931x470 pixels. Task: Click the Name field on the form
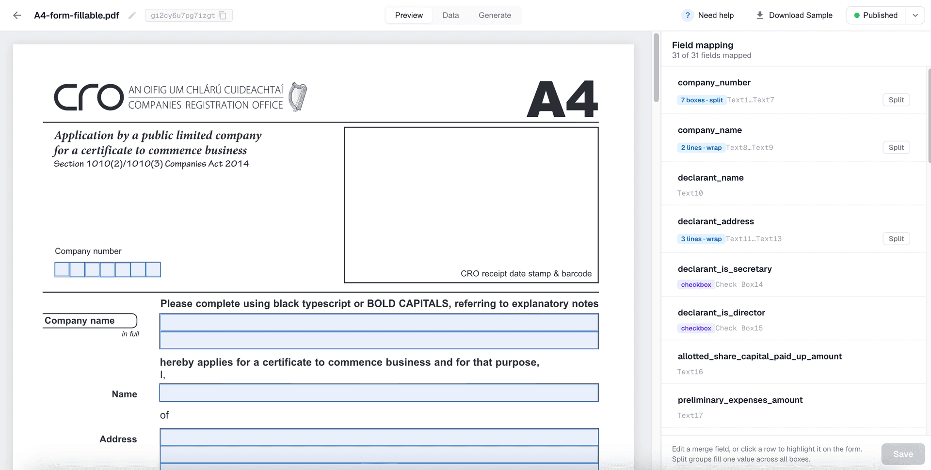tap(379, 392)
